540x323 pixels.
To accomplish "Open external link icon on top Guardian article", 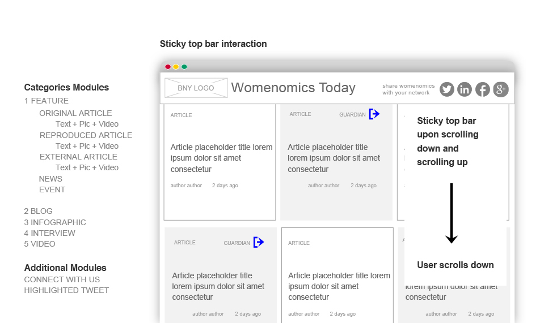I will pyautogui.click(x=374, y=114).
